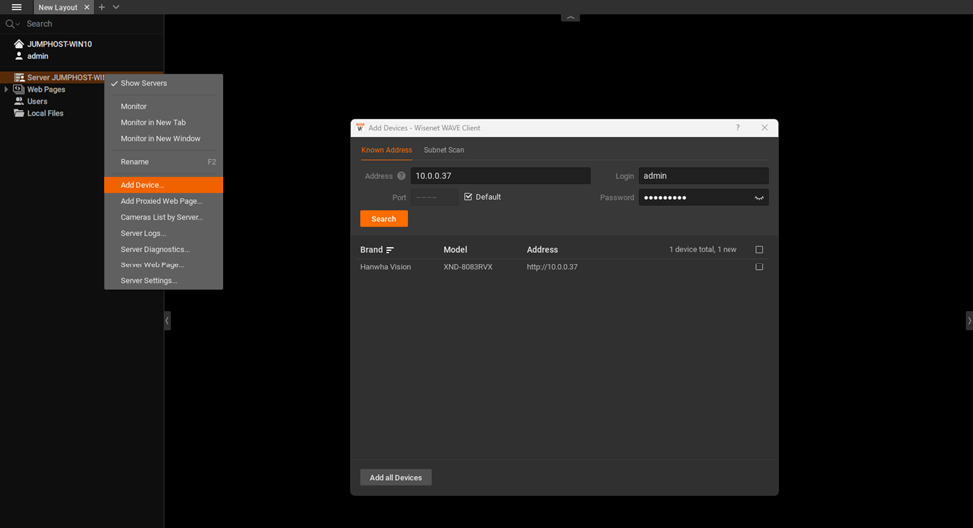This screenshot has width=973, height=528.
Task: Open Add Devices dialog help button
Action: [737, 128]
